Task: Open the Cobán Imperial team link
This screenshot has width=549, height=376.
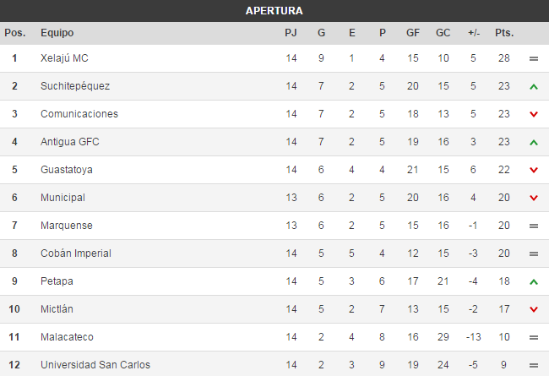Action: [76, 253]
